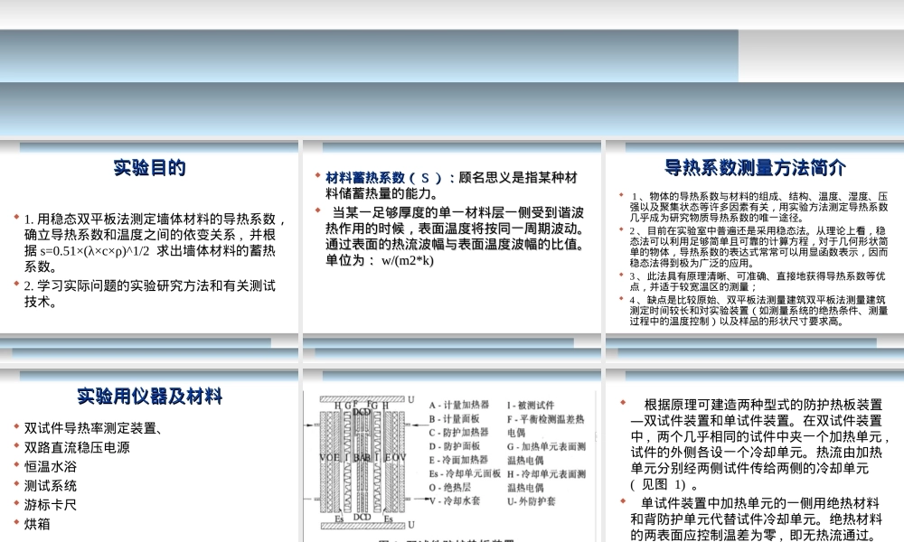Click legend entry H - 冷却单元表面测温热电偶
The height and width of the screenshot is (542, 904).
[547, 481]
